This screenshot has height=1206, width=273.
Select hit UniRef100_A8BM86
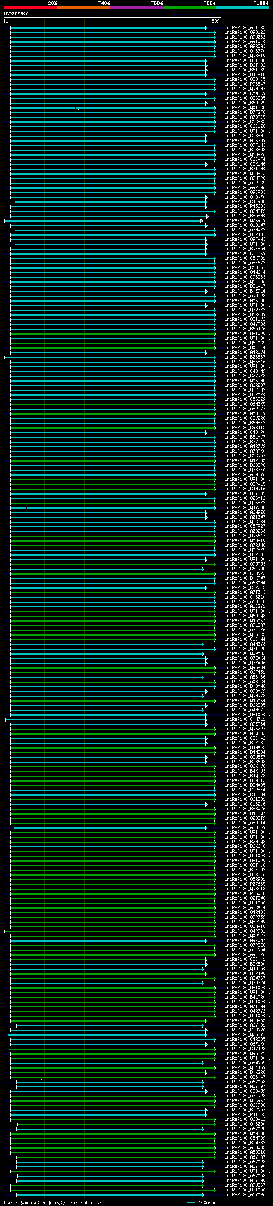pos(245,677)
